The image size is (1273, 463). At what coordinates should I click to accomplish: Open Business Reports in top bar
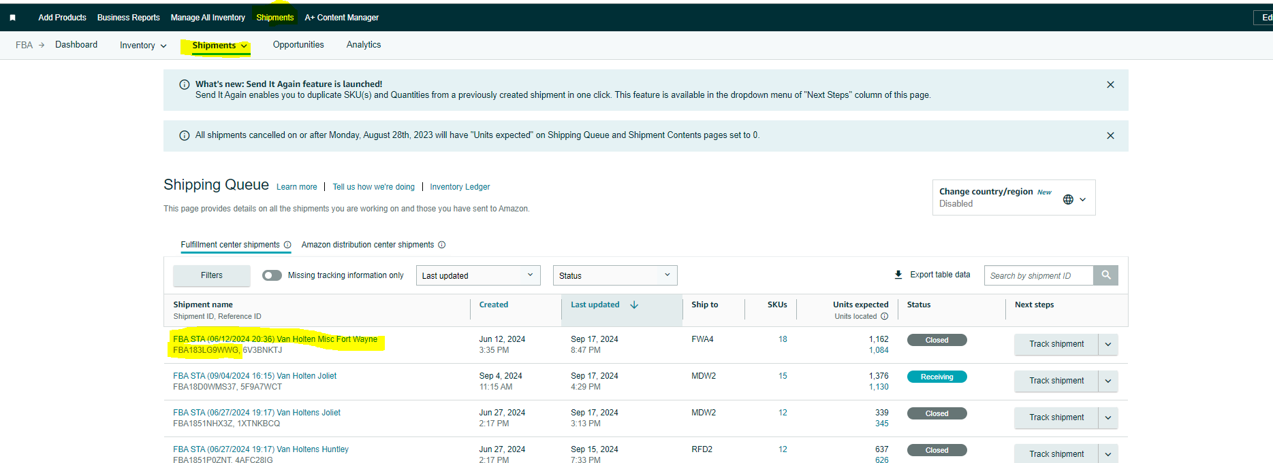[129, 18]
